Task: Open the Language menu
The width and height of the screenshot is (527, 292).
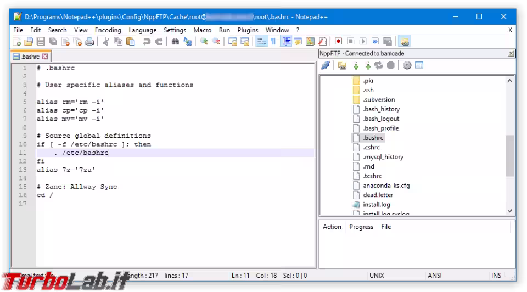Action: coord(143,30)
